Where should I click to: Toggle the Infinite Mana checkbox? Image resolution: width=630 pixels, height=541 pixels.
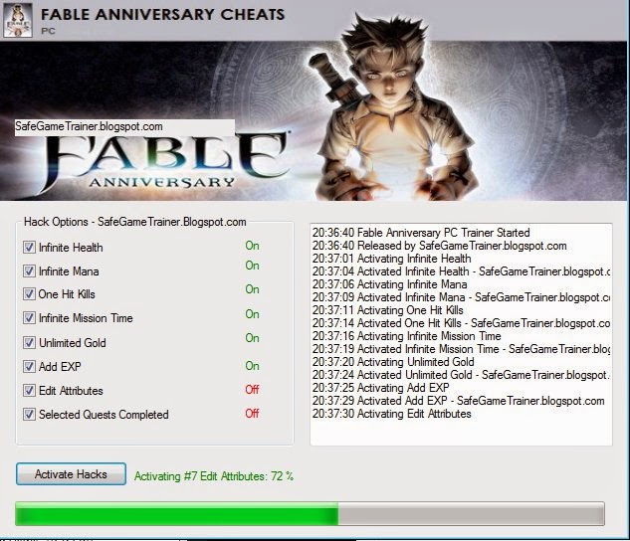pos(29,270)
